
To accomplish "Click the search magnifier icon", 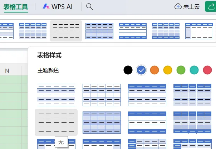I will click(x=89, y=7).
